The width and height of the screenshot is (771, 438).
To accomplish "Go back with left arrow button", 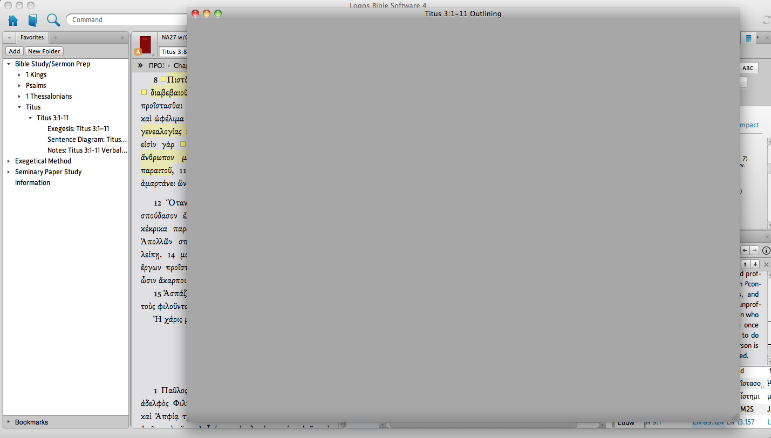I will pos(745,250).
